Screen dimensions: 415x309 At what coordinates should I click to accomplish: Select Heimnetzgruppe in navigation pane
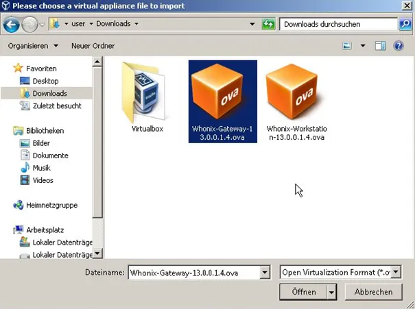point(52,206)
